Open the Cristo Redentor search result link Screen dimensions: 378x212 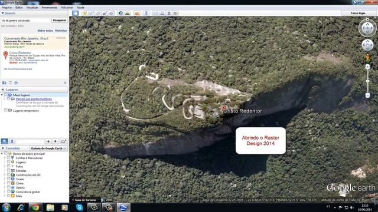pyautogui.click(x=20, y=52)
